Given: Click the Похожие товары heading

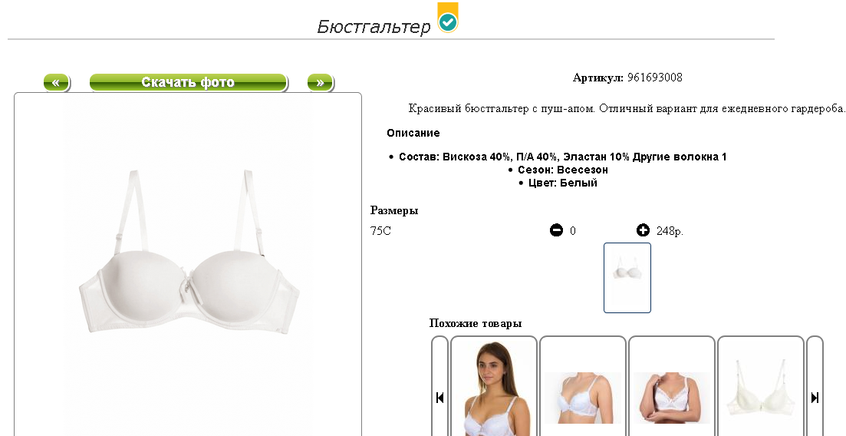Looking at the screenshot, I should click(x=476, y=324).
